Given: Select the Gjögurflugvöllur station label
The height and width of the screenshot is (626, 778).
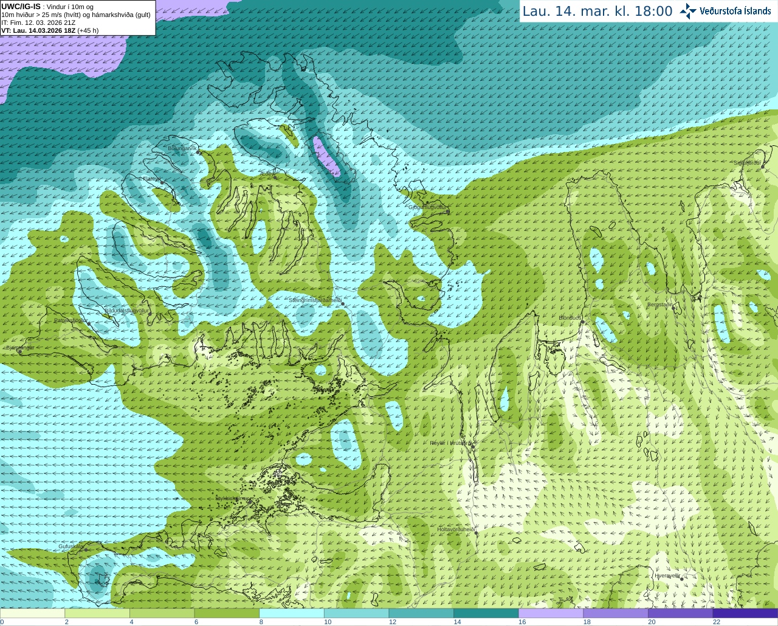Looking at the screenshot, I should click(427, 207).
